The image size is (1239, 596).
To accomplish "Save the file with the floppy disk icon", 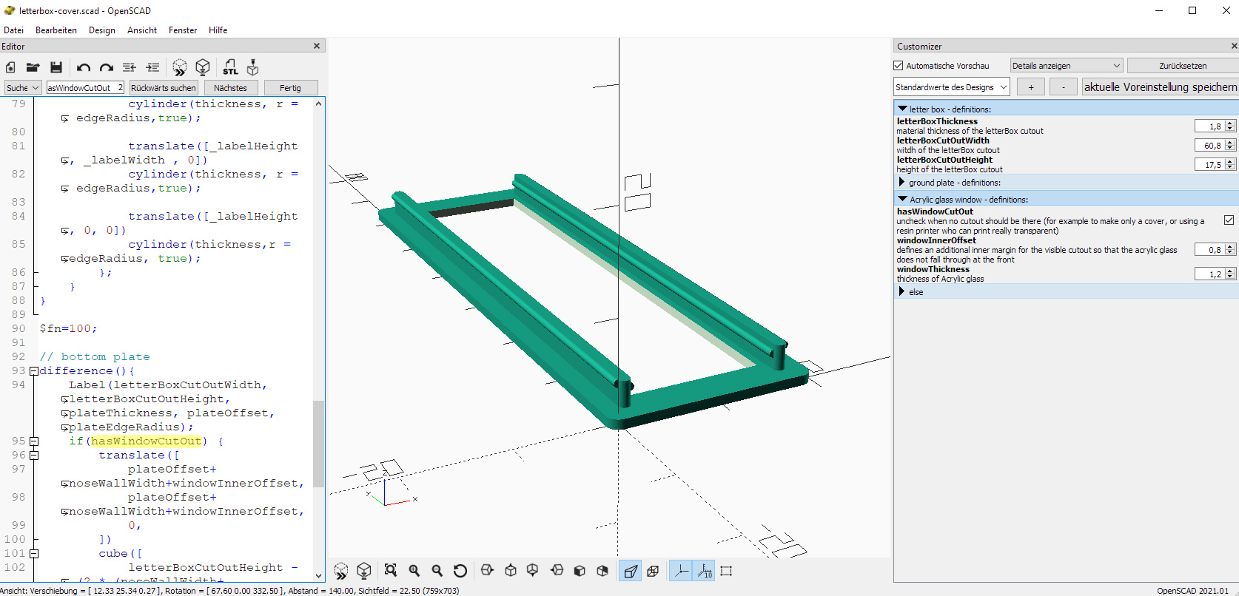I will point(56,67).
